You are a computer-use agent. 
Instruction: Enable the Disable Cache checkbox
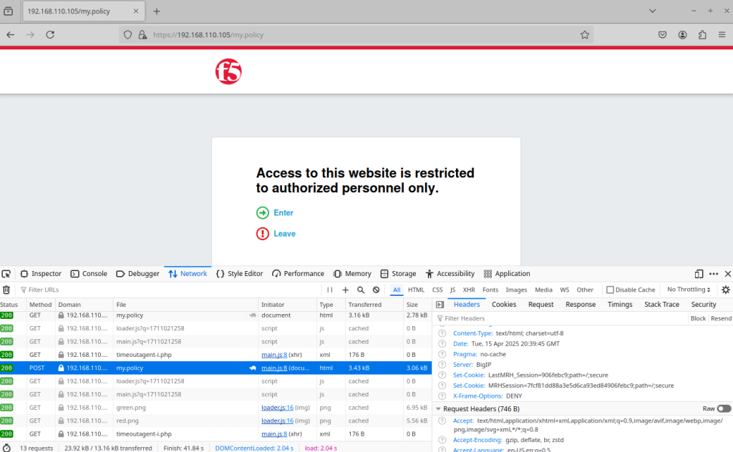click(x=610, y=290)
